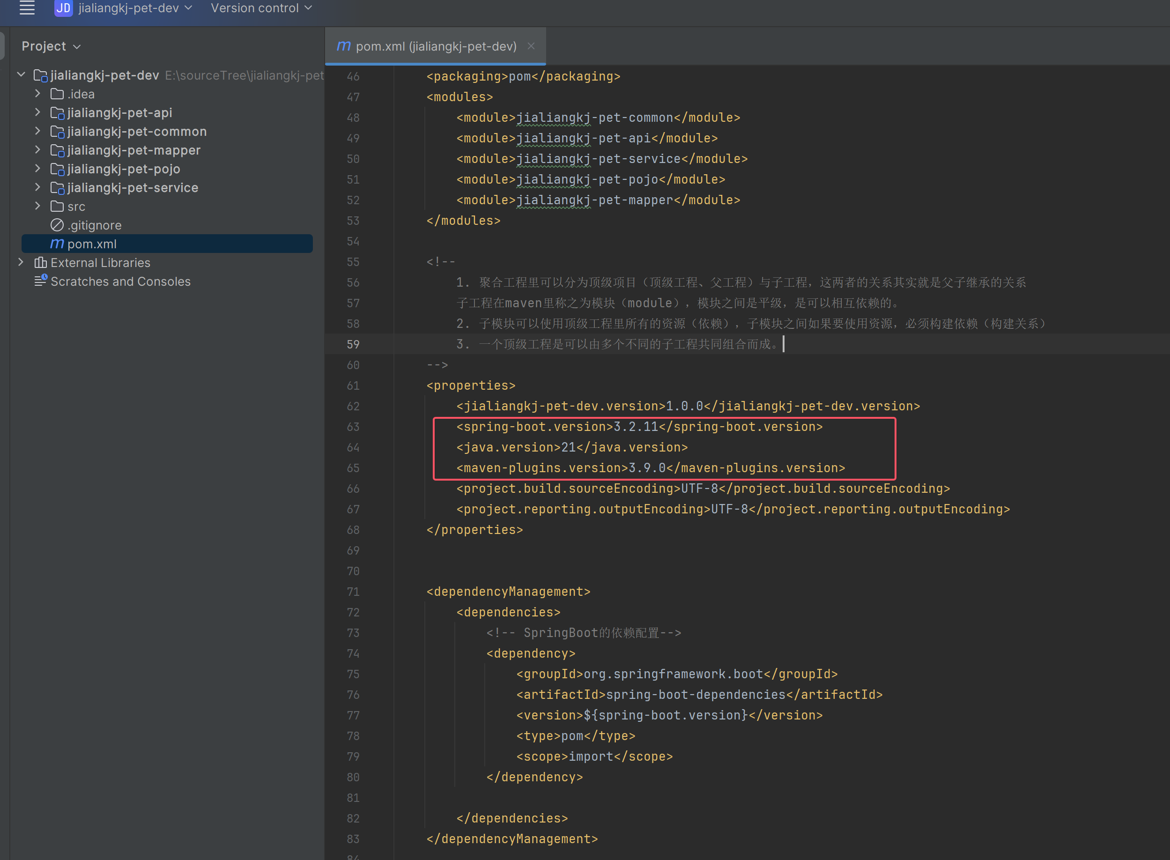Click the jialiangkj-pet-api module entry in editor

(x=587, y=139)
